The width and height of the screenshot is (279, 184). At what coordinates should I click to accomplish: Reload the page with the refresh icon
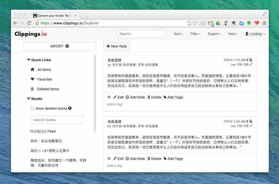tap(29, 23)
